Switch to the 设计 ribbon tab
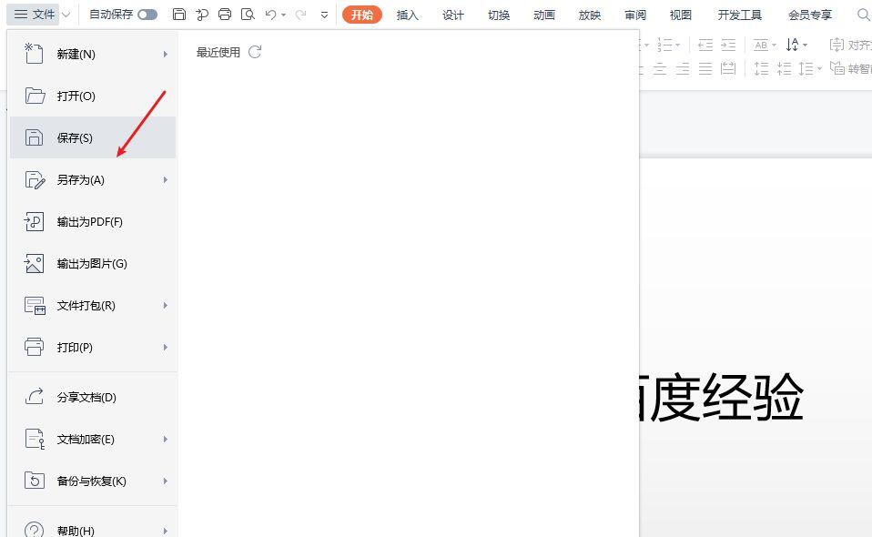 (x=452, y=15)
